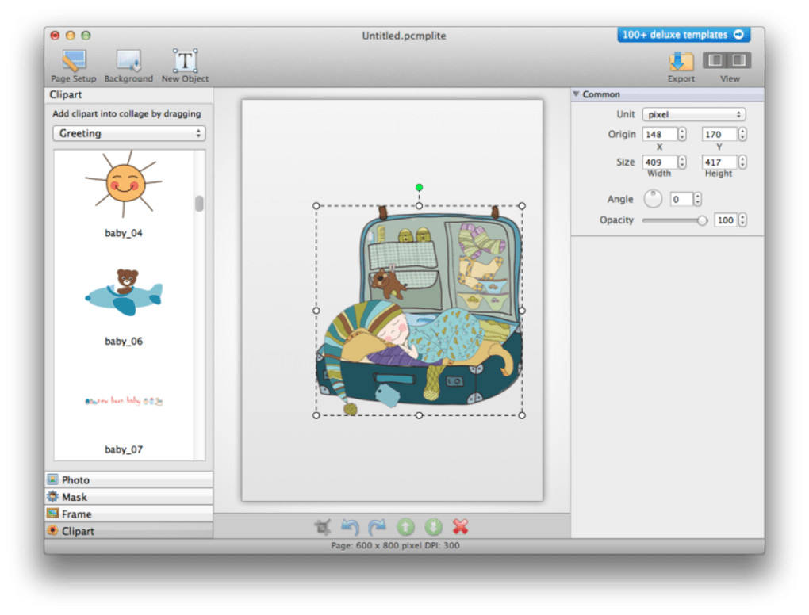This screenshot has width=809, height=615.
Task: Move object down with green arrow
Action: [x=432, y=527]
